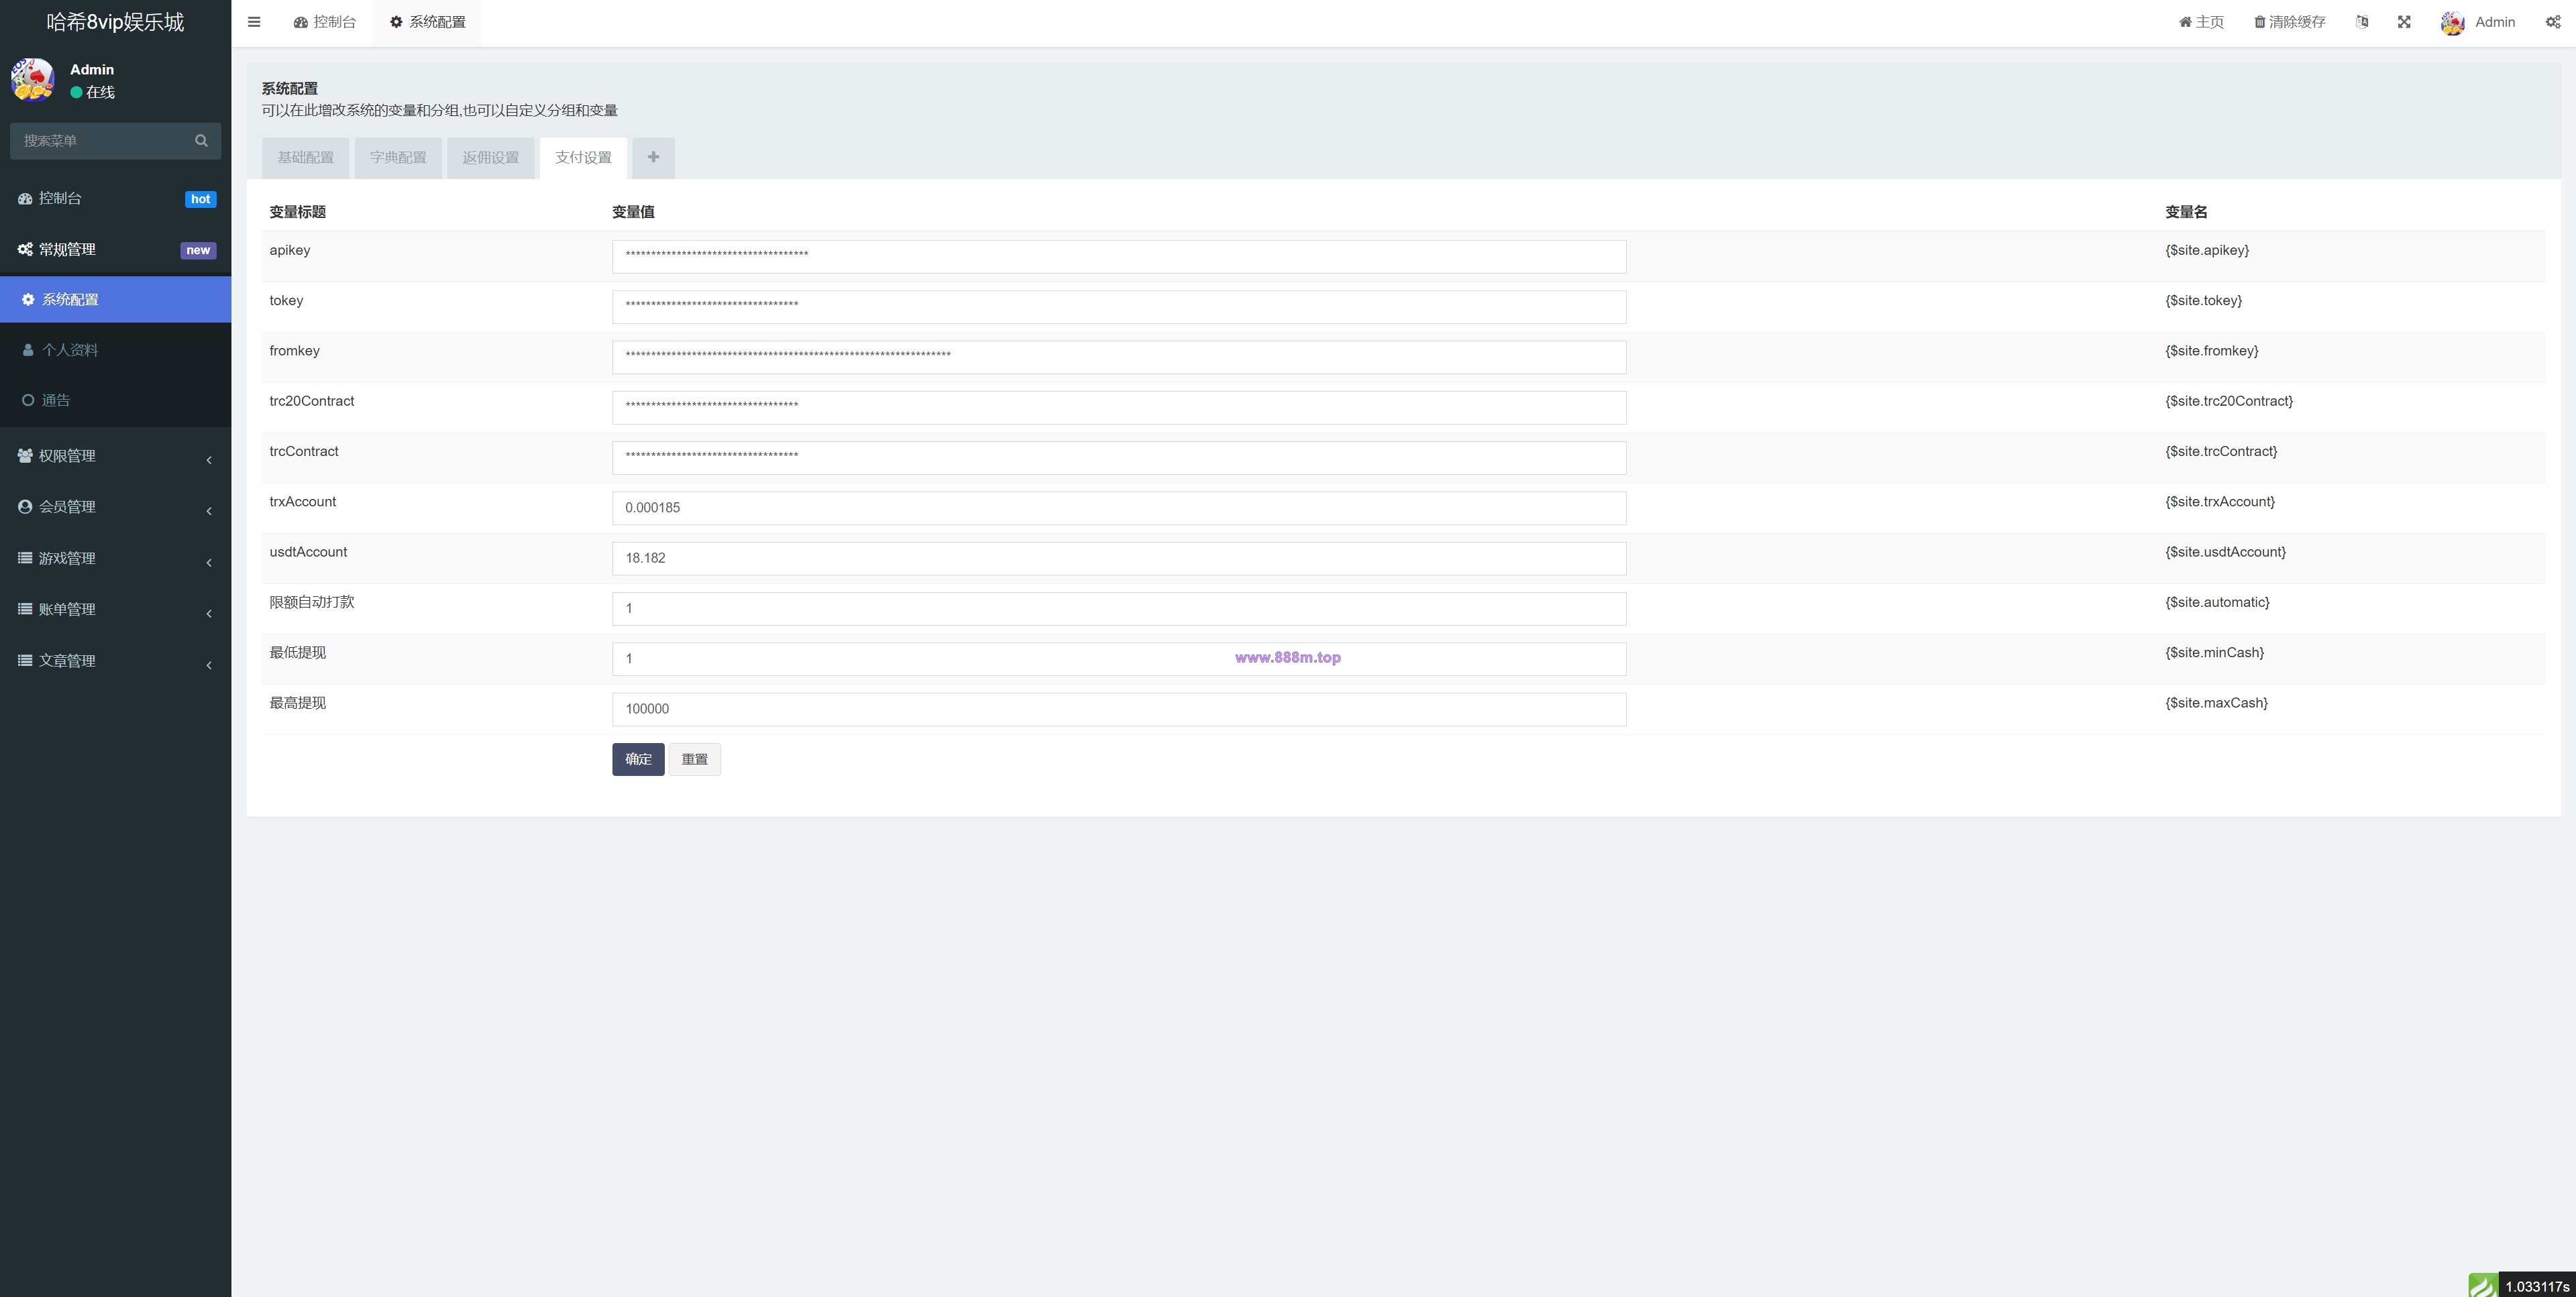Toggle the sidebar hamburger menu icon
This screenshot has height=1297, width=2576.
click(254, 22)
